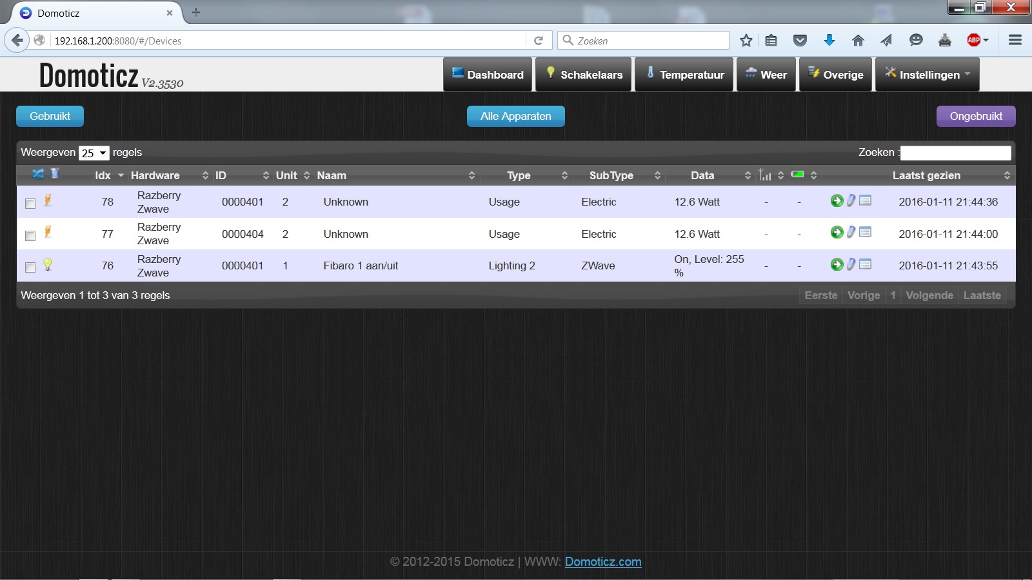The height and width of the screenshot is (580, 1032).
Task: Sort table by Hardware column
Action: (x=169, y=175)
